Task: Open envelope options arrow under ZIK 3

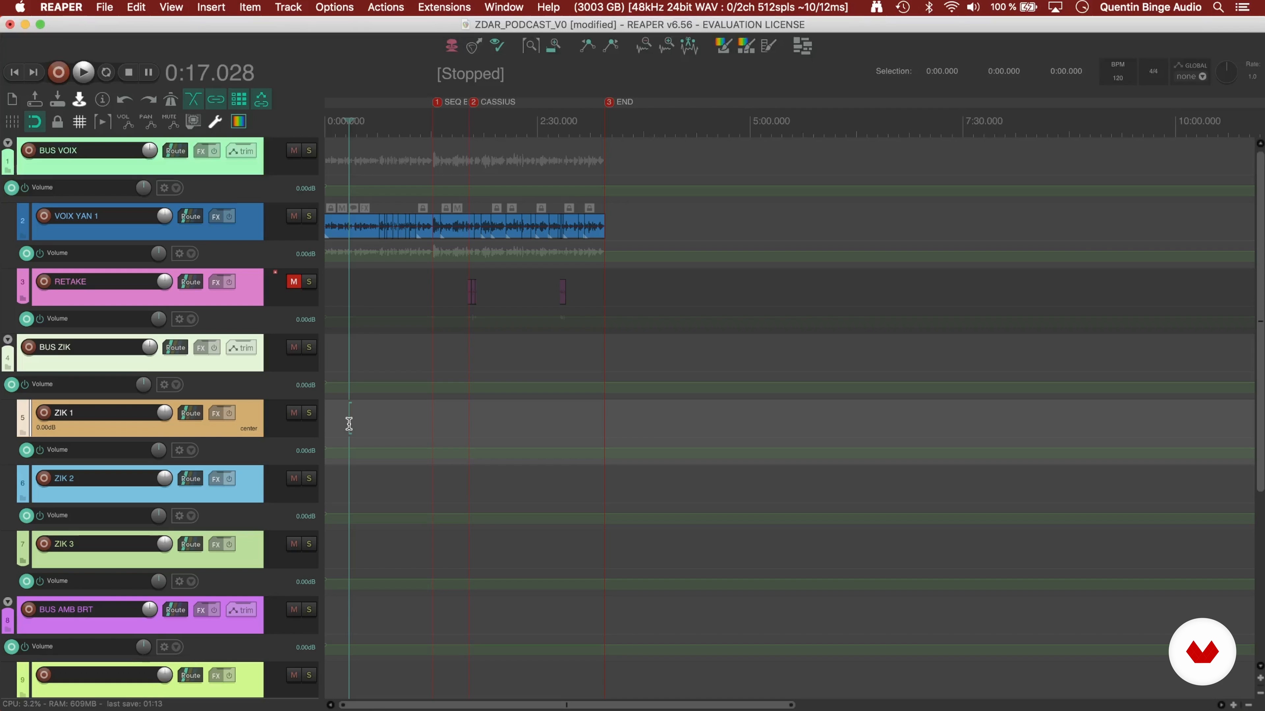Action: pyautogui.click(x=191, y=581)
